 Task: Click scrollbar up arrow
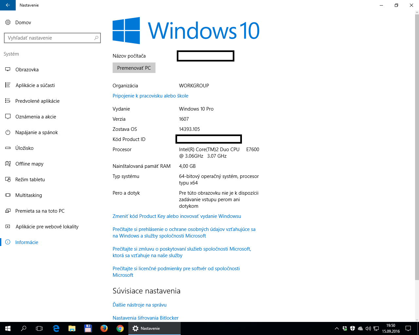point(417,12)
